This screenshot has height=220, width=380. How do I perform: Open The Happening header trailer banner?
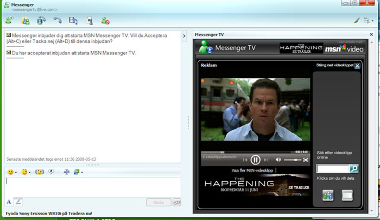[x=301, y=48]
